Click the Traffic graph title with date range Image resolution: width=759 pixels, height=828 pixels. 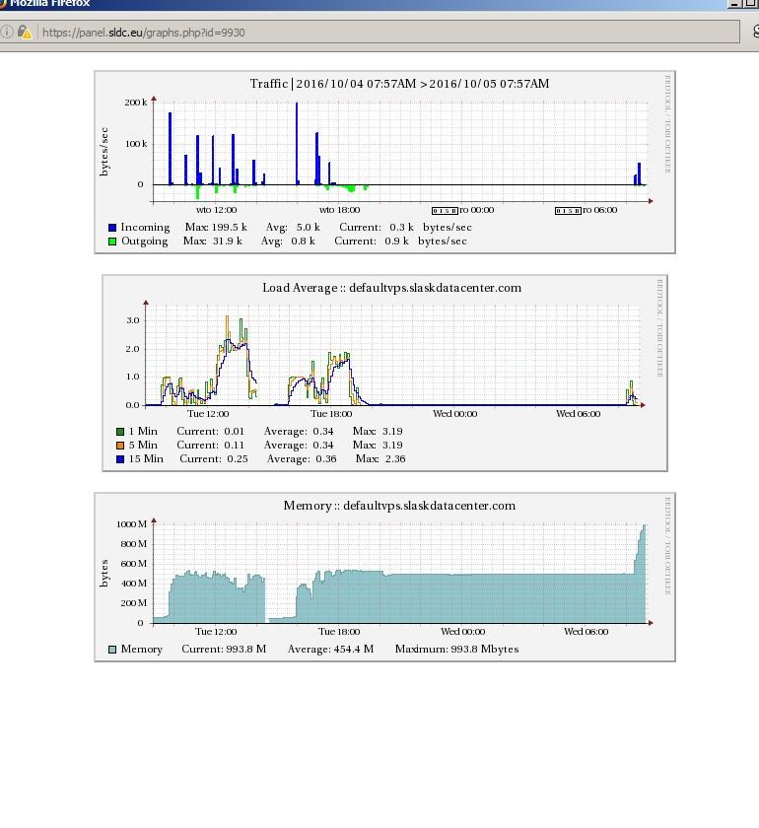point(399,84)
